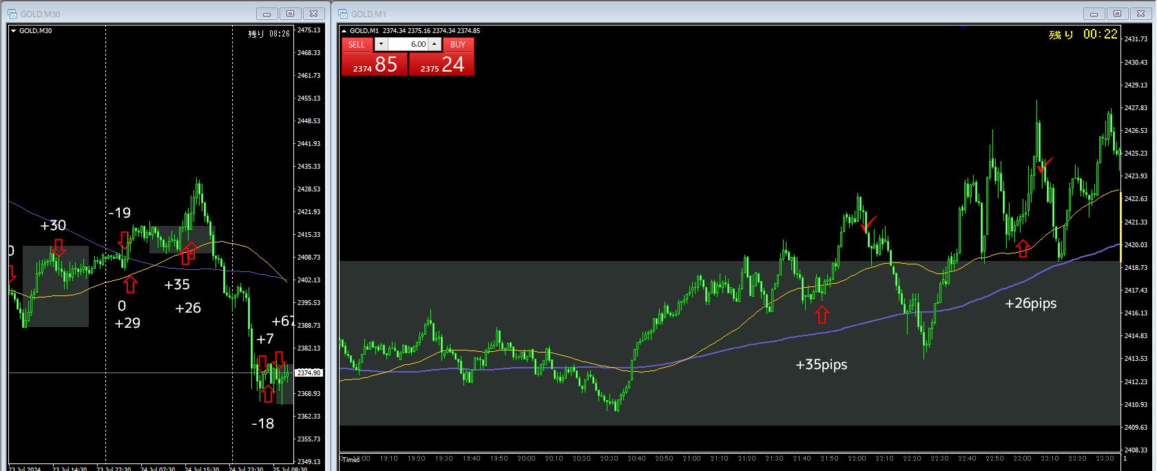Image resolution: width=1157 pixels, height=471 pixels.
Task: Click the 2431.73 price on M1 scale
Action: tap(1136, 39)
